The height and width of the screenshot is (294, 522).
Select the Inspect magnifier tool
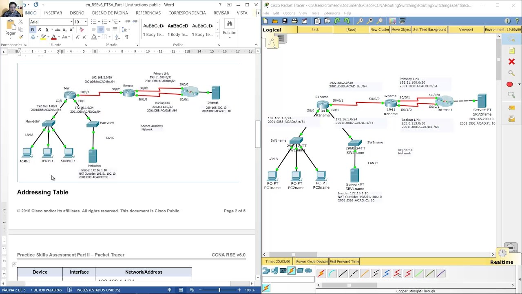[511, 73]
